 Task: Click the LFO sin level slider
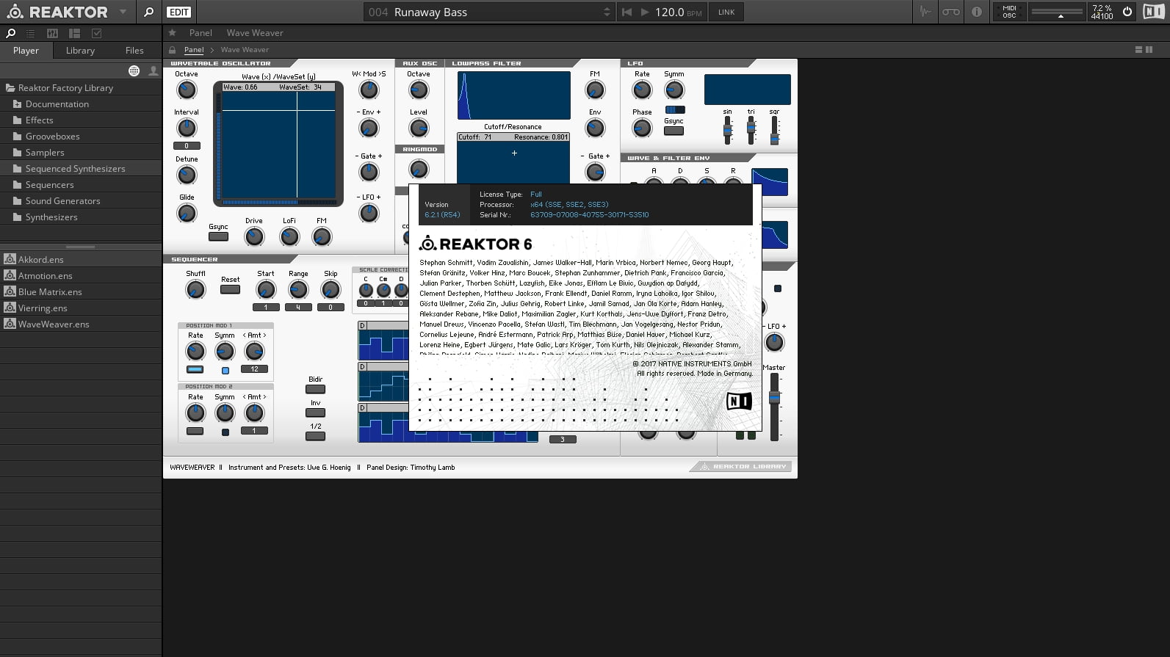click(727, 130)
